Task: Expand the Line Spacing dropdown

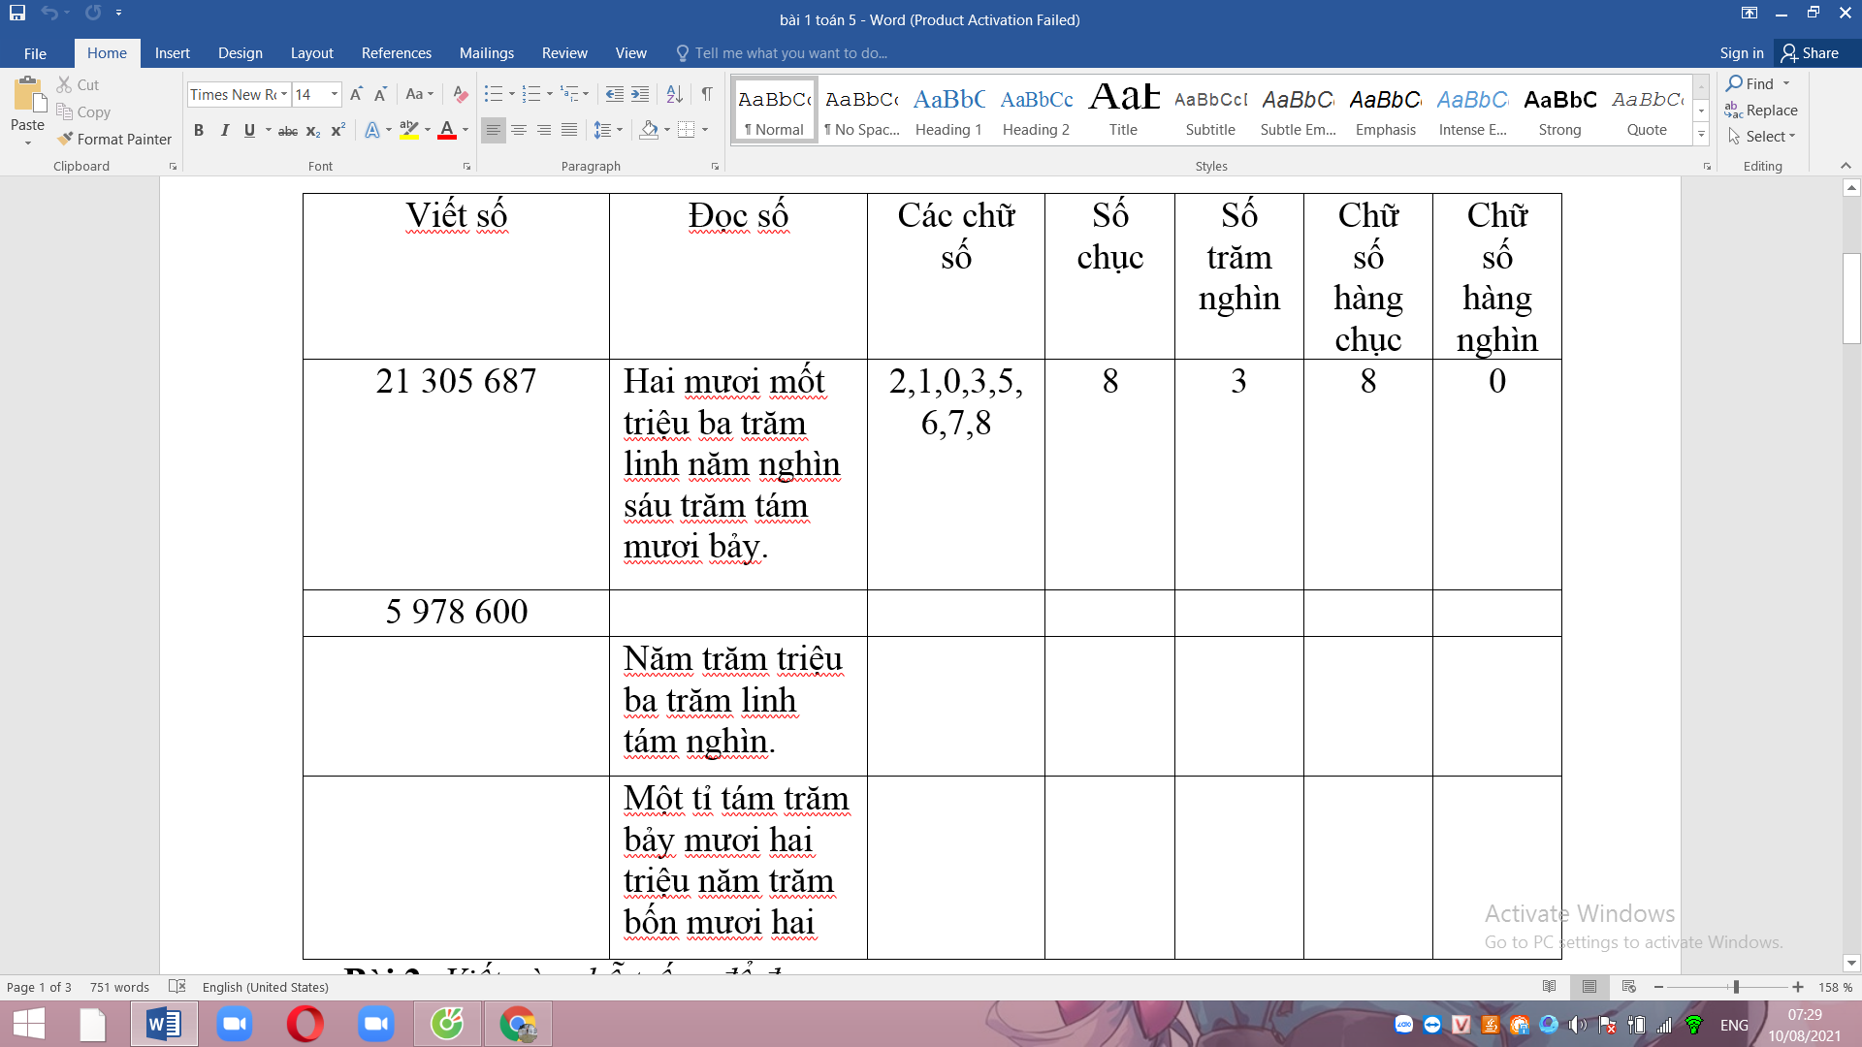Action: [x=608, y=130]
